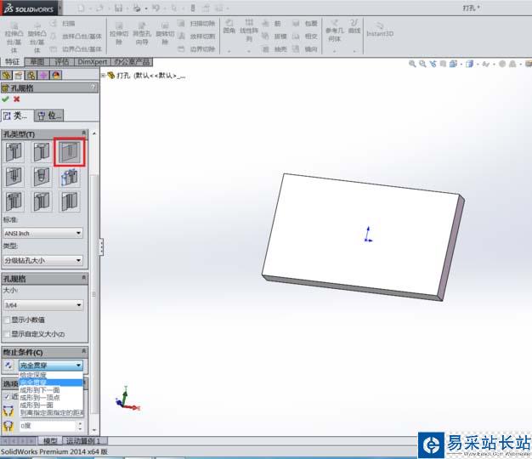Click the 旋转切除 revolved cut tool

pyautogui.click(x=165, y=34)
